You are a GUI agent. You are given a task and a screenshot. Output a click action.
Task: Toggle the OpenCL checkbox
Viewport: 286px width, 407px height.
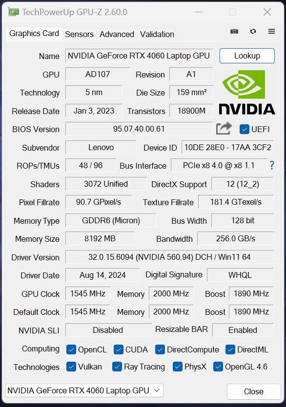point(71,349)
